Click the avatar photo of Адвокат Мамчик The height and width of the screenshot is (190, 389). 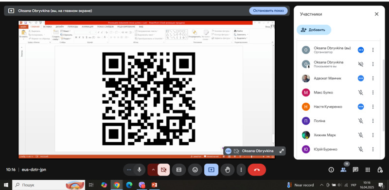pyautogui.click(x=306, y=78)
